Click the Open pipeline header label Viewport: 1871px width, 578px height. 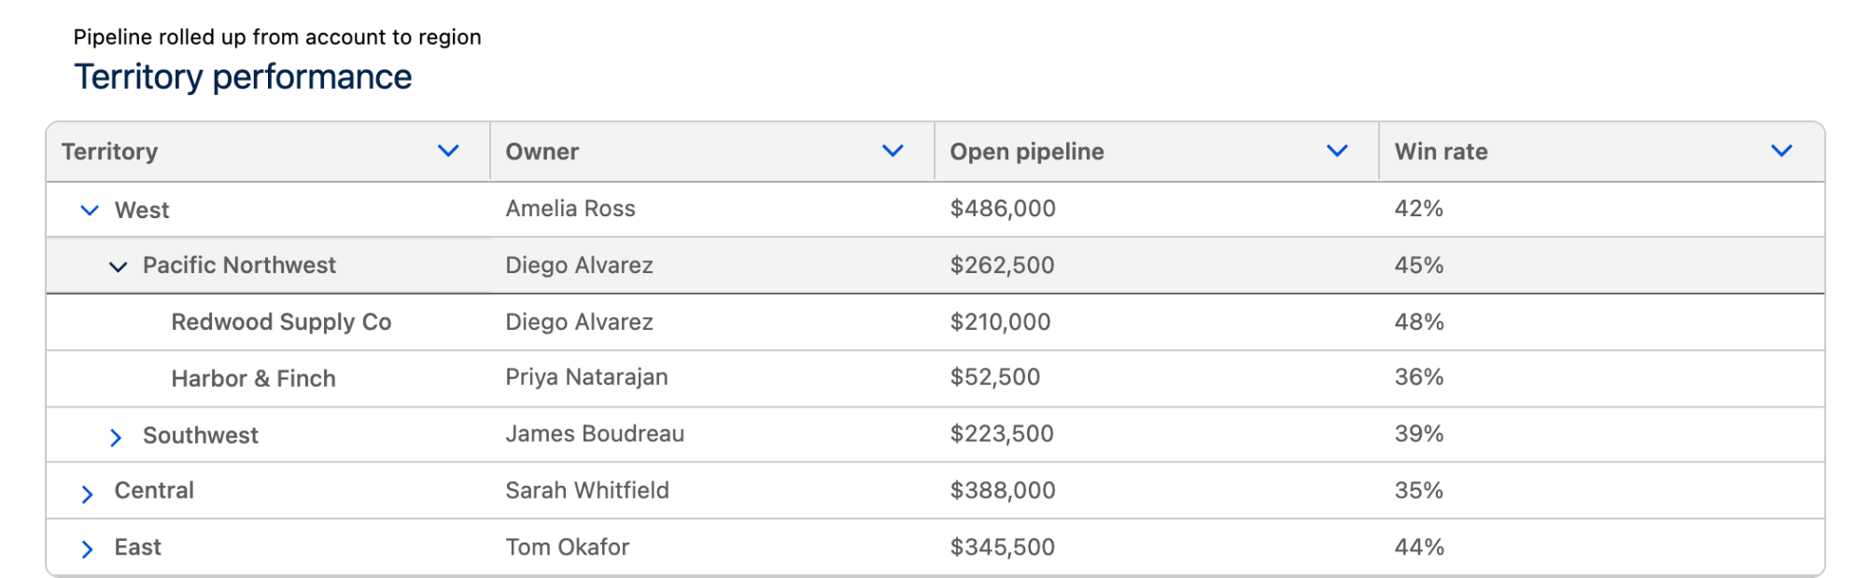click(1027, 152)
